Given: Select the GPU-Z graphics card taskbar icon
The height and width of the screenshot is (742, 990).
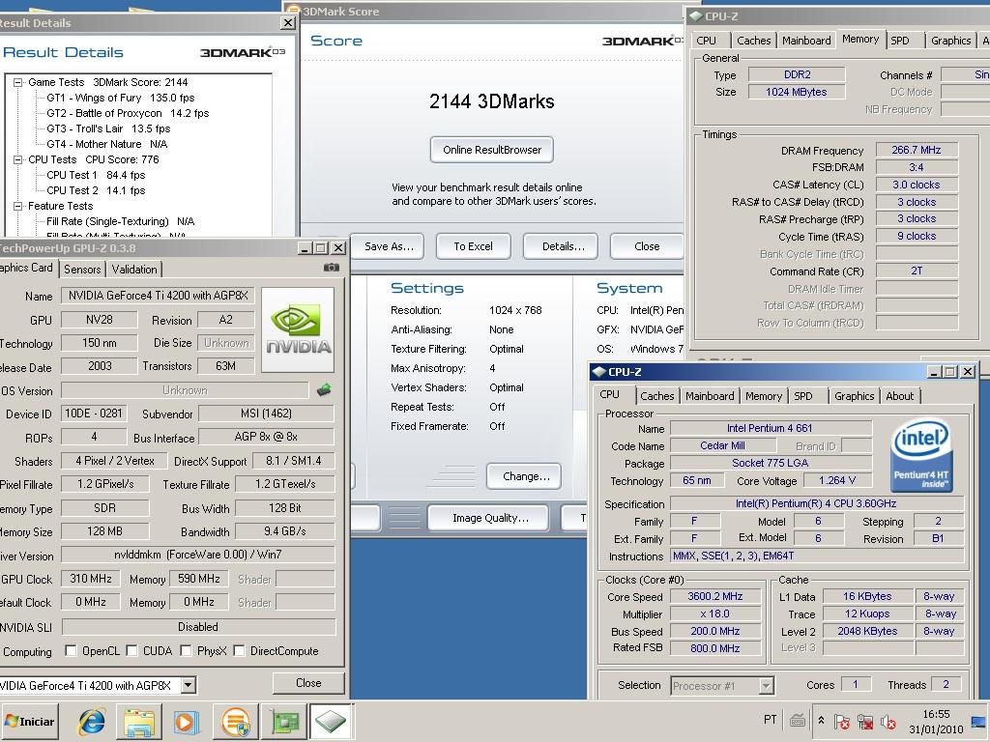Looking at the screenshot, I should click(x=284, y=721).
